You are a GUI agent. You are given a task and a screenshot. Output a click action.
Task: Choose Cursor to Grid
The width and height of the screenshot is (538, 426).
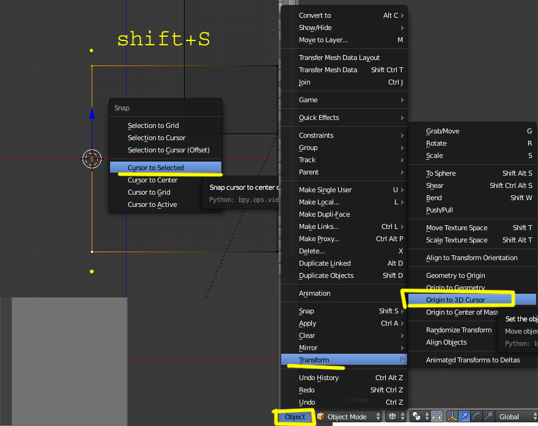(x=166, y=192)
